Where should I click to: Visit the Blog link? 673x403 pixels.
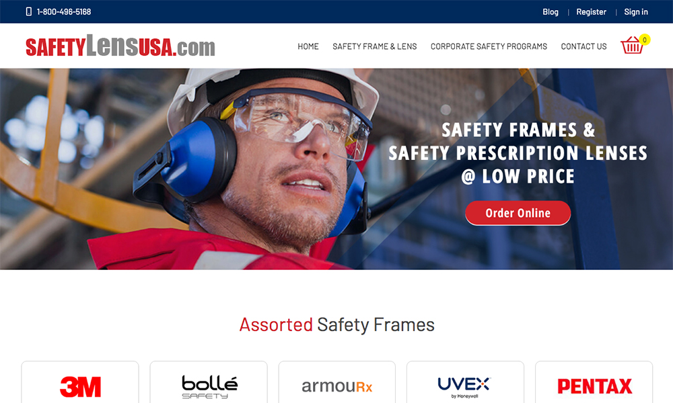[551, 12]
